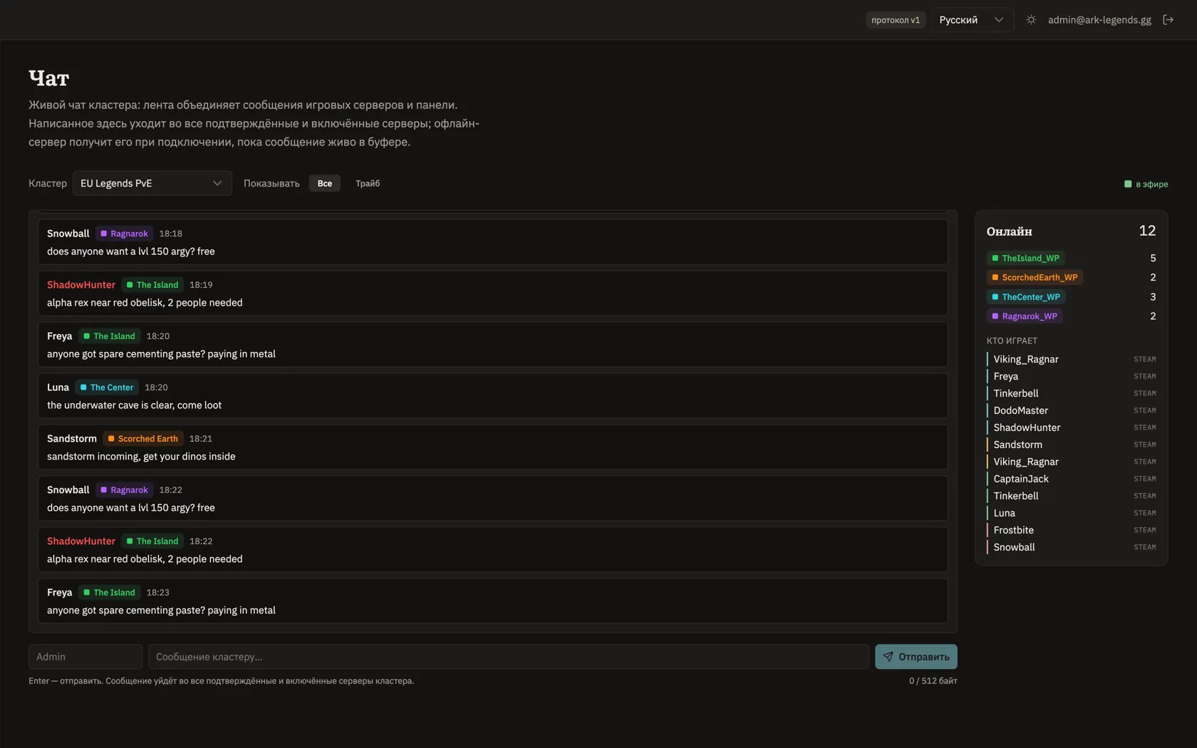Click the admin@ark-legends.gg account link
The image size is (1197, 748).
1099,20
